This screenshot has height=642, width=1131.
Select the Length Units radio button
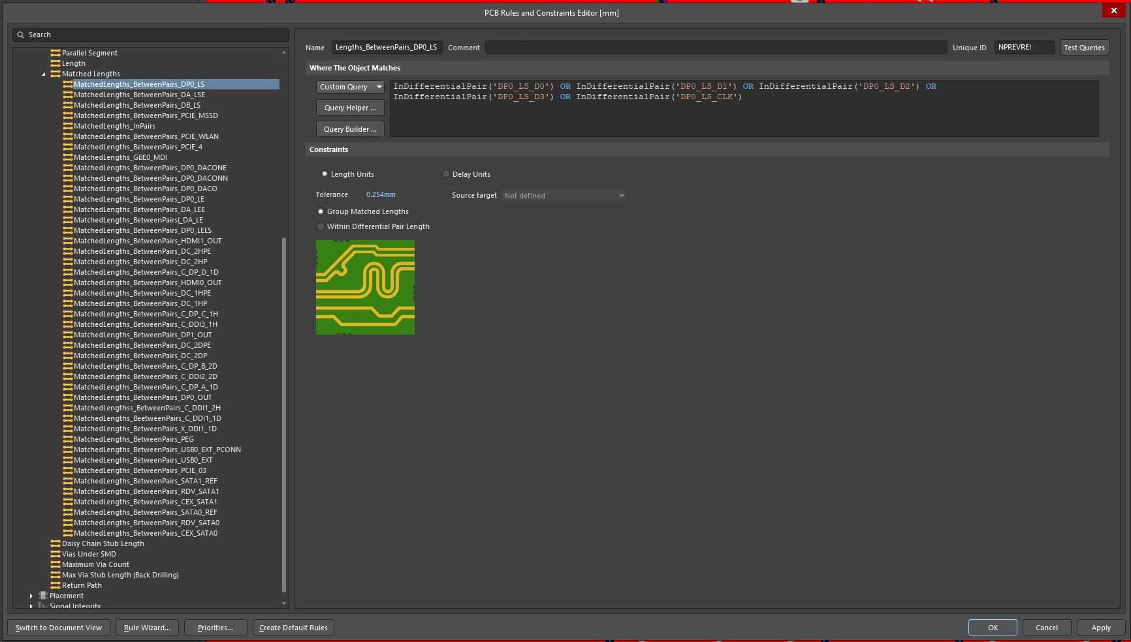click(325, 174)
